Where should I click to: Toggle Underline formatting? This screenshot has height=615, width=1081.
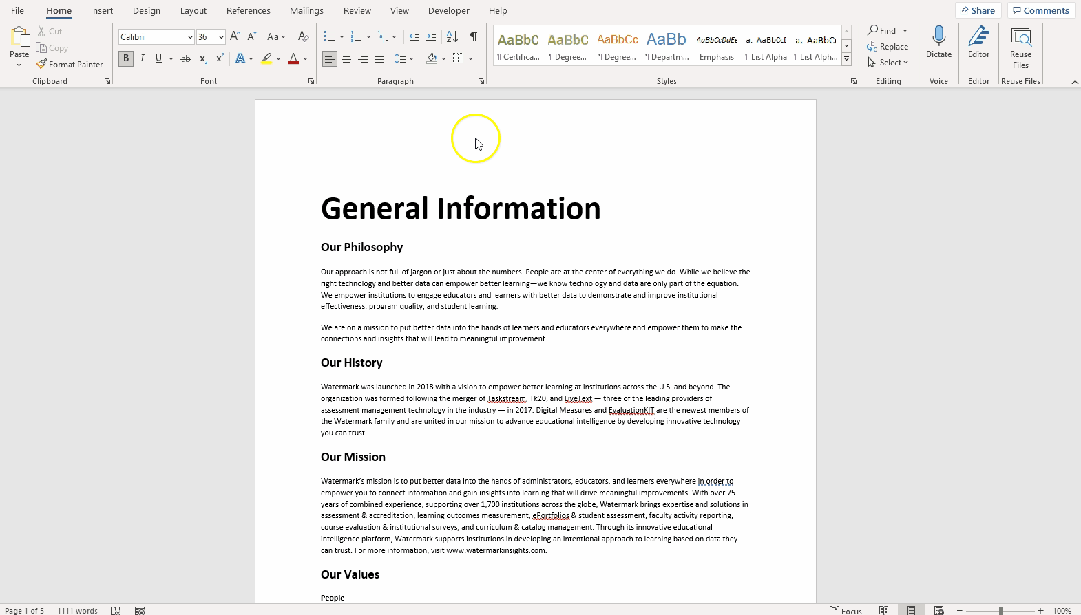pos(158,59)
